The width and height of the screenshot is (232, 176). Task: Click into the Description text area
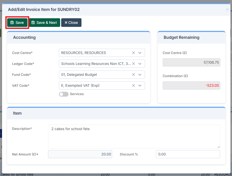tap(134, 136)
